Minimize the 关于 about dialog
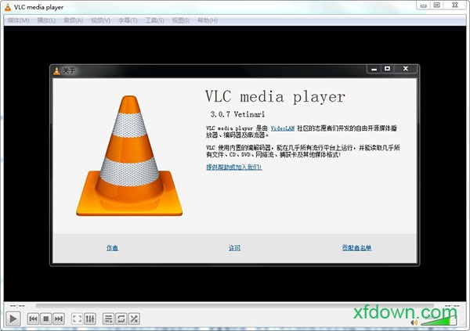Image resolution: width=470 pixels, height=331 pixels. coord(374,69)
